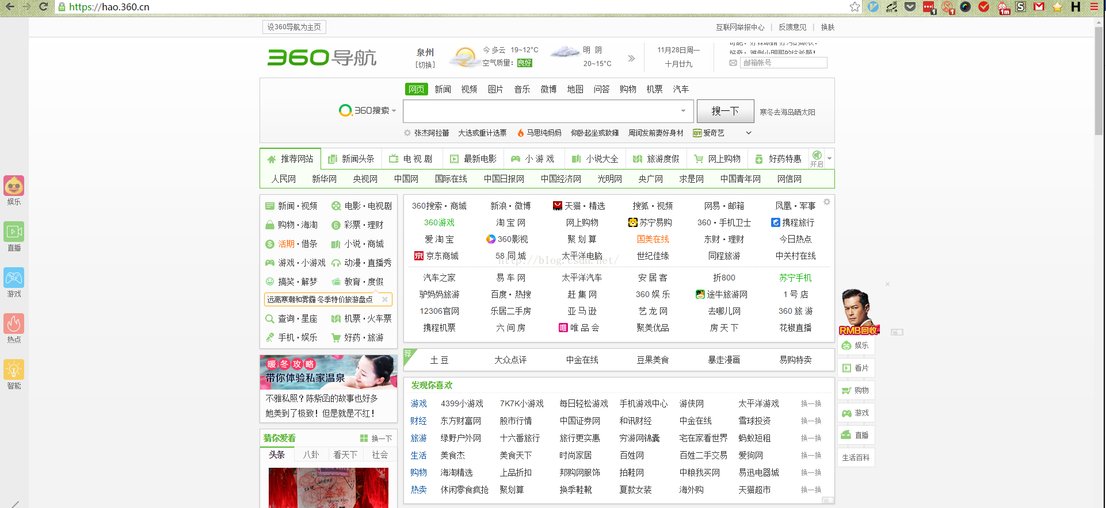The height and width of the screenshot is (508, 1106).
Task: Bookmark page with the star icon
Action: pyautogui.click(x=855, y=6)
